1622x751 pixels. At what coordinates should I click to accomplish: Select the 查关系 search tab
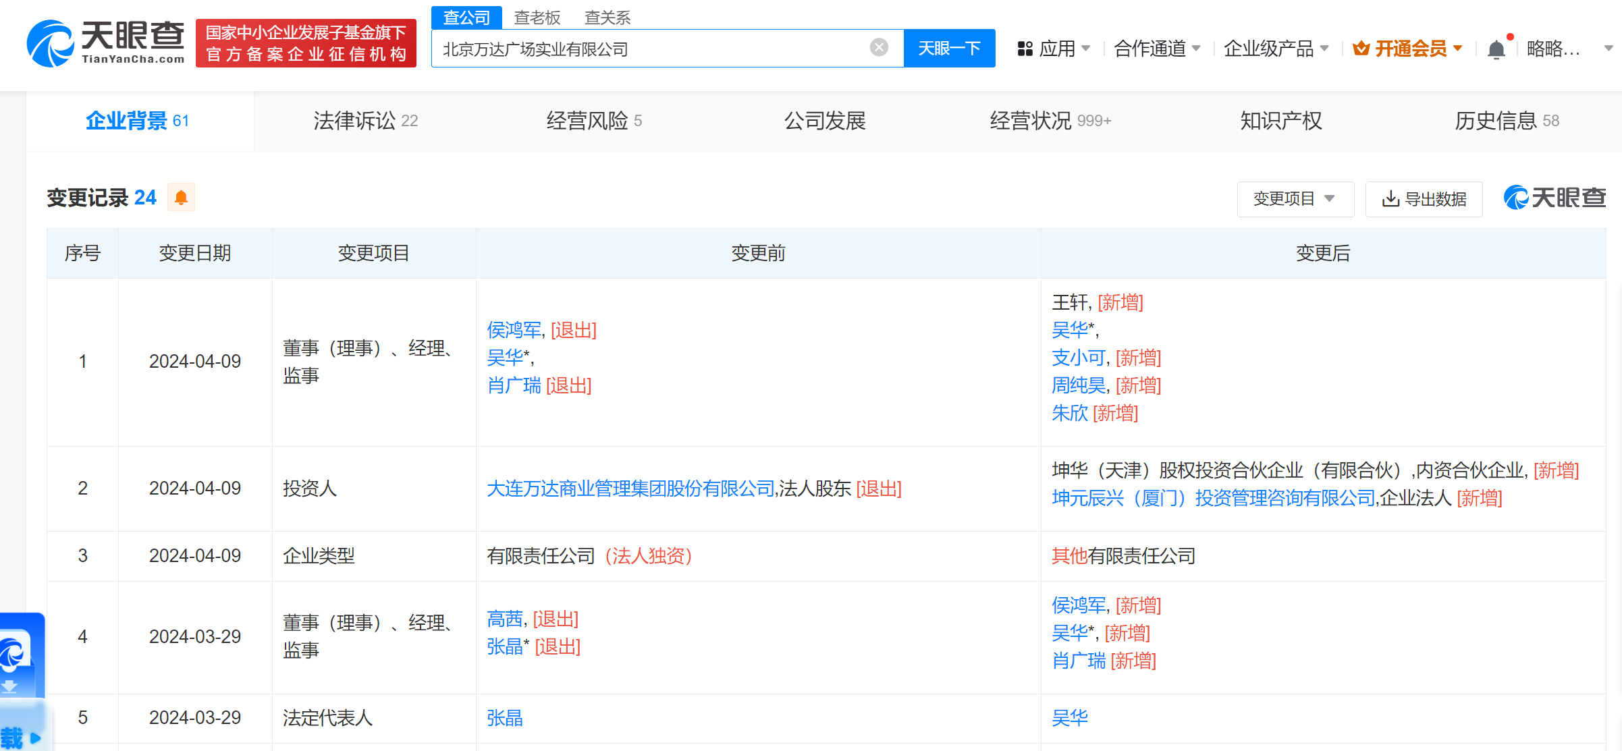[x=607, y=18]
